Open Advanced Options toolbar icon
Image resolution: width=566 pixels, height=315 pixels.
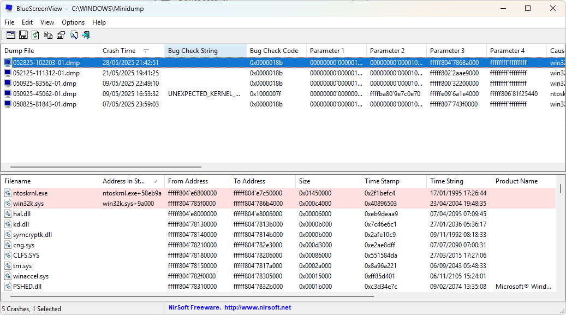click(11, 35)
